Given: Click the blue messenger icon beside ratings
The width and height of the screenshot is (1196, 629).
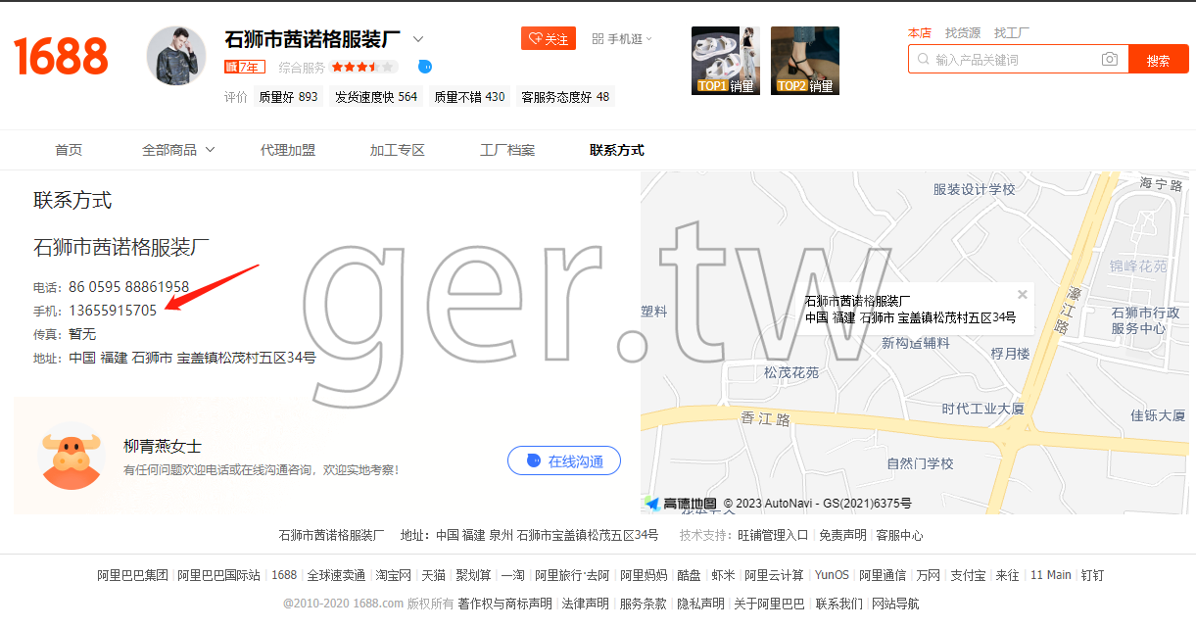Looking at the screenshot, I should click(x=424, y=67).
